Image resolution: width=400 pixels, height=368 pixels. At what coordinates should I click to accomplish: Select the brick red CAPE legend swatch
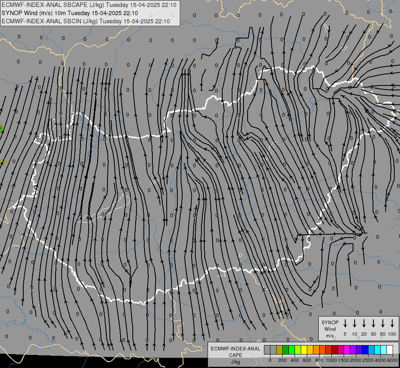click(328, 350)
